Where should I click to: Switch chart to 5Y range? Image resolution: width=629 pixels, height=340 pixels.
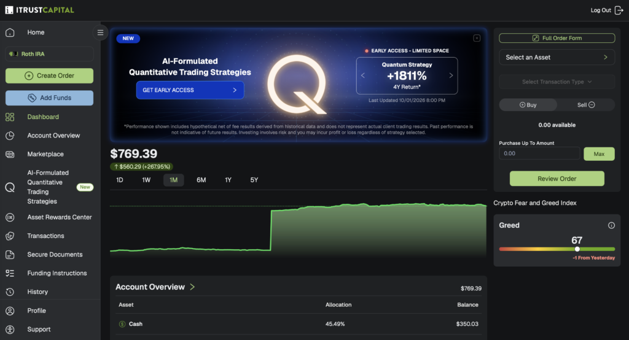(x=254, y=180)
